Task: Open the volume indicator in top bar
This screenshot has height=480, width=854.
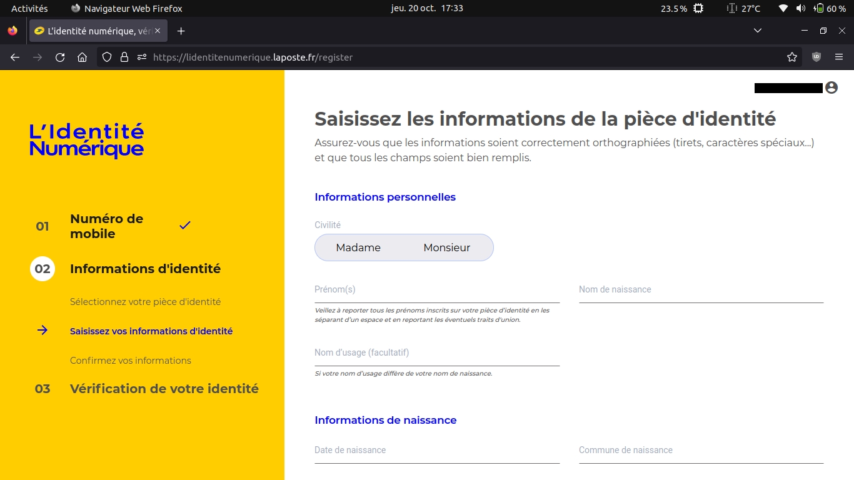Action: [x=801, y=9]
